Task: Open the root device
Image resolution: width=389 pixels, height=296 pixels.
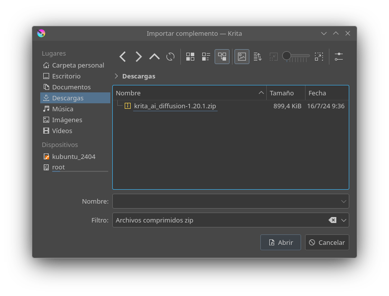Action: pos(75,167)
